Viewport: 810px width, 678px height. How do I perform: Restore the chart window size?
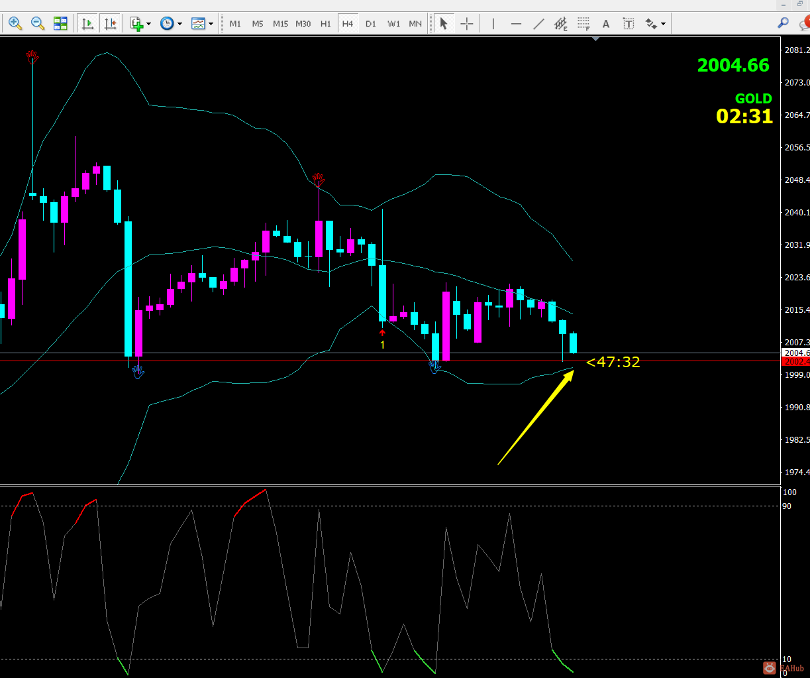pos(799,4)
